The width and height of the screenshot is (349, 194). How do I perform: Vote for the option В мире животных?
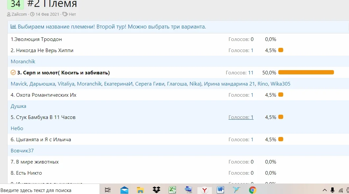tap(35, 162)
